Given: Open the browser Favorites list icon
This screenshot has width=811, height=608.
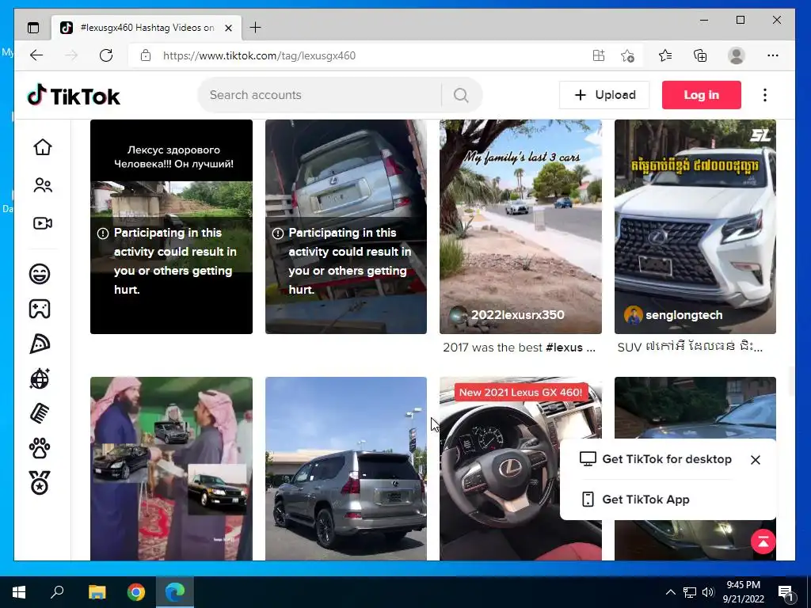Looking at the screenshot, I should point(665,55).
